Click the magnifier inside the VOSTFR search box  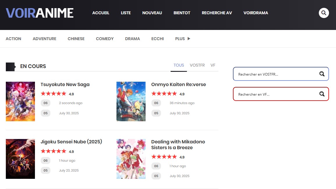[x=322, y=74]
